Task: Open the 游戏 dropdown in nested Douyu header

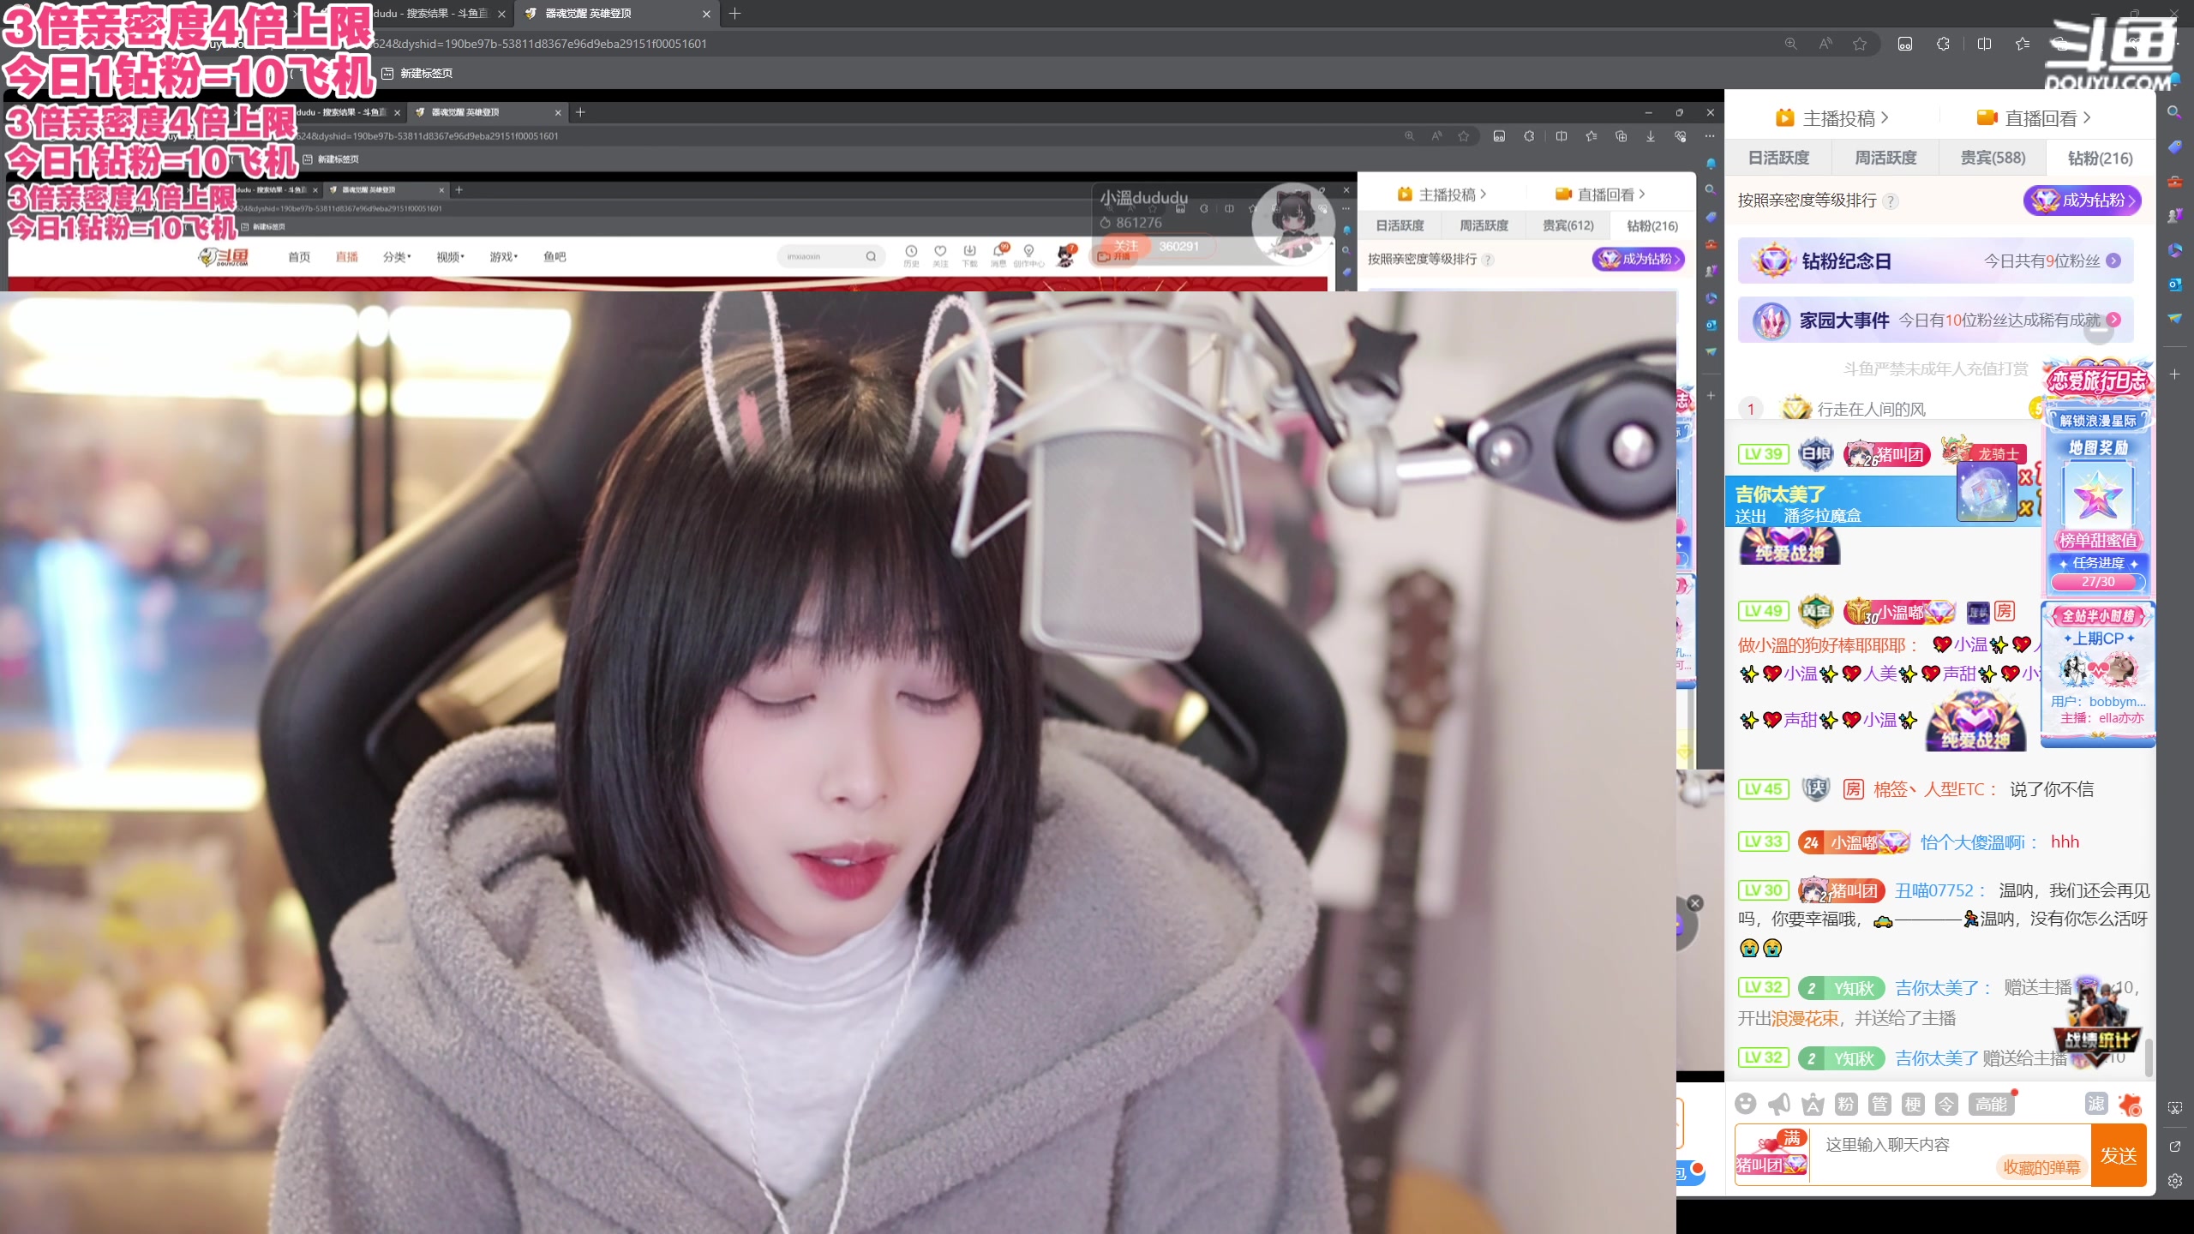Action: [x=503, y=257]
